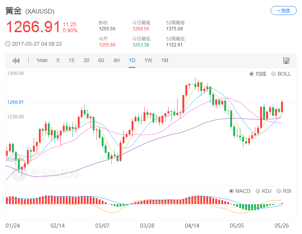The image size is (302, 234).
Task: Switch to the 1min timeframe tab
Action: click(x=42, y=60)
